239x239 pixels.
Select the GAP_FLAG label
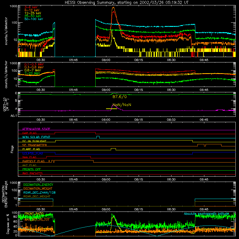(29, 133)
